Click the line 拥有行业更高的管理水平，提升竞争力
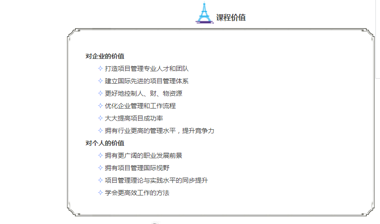380x224 pixels. pyautogui.click(x=159, y=131)
